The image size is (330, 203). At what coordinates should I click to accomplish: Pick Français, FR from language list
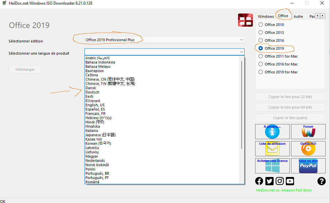point(96,114)
